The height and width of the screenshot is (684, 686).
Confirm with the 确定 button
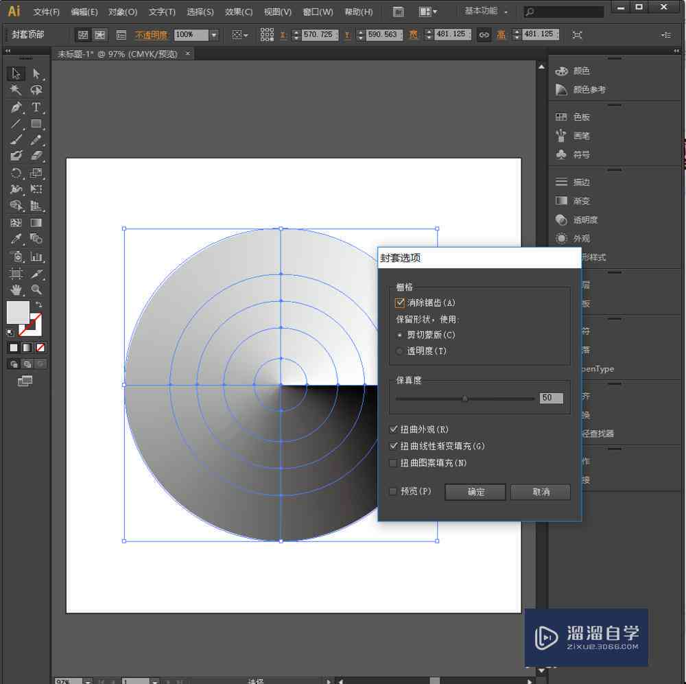coord(475,492)
